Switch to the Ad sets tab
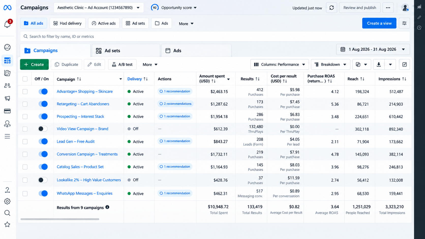425x239 pixels. click(126, 51)
